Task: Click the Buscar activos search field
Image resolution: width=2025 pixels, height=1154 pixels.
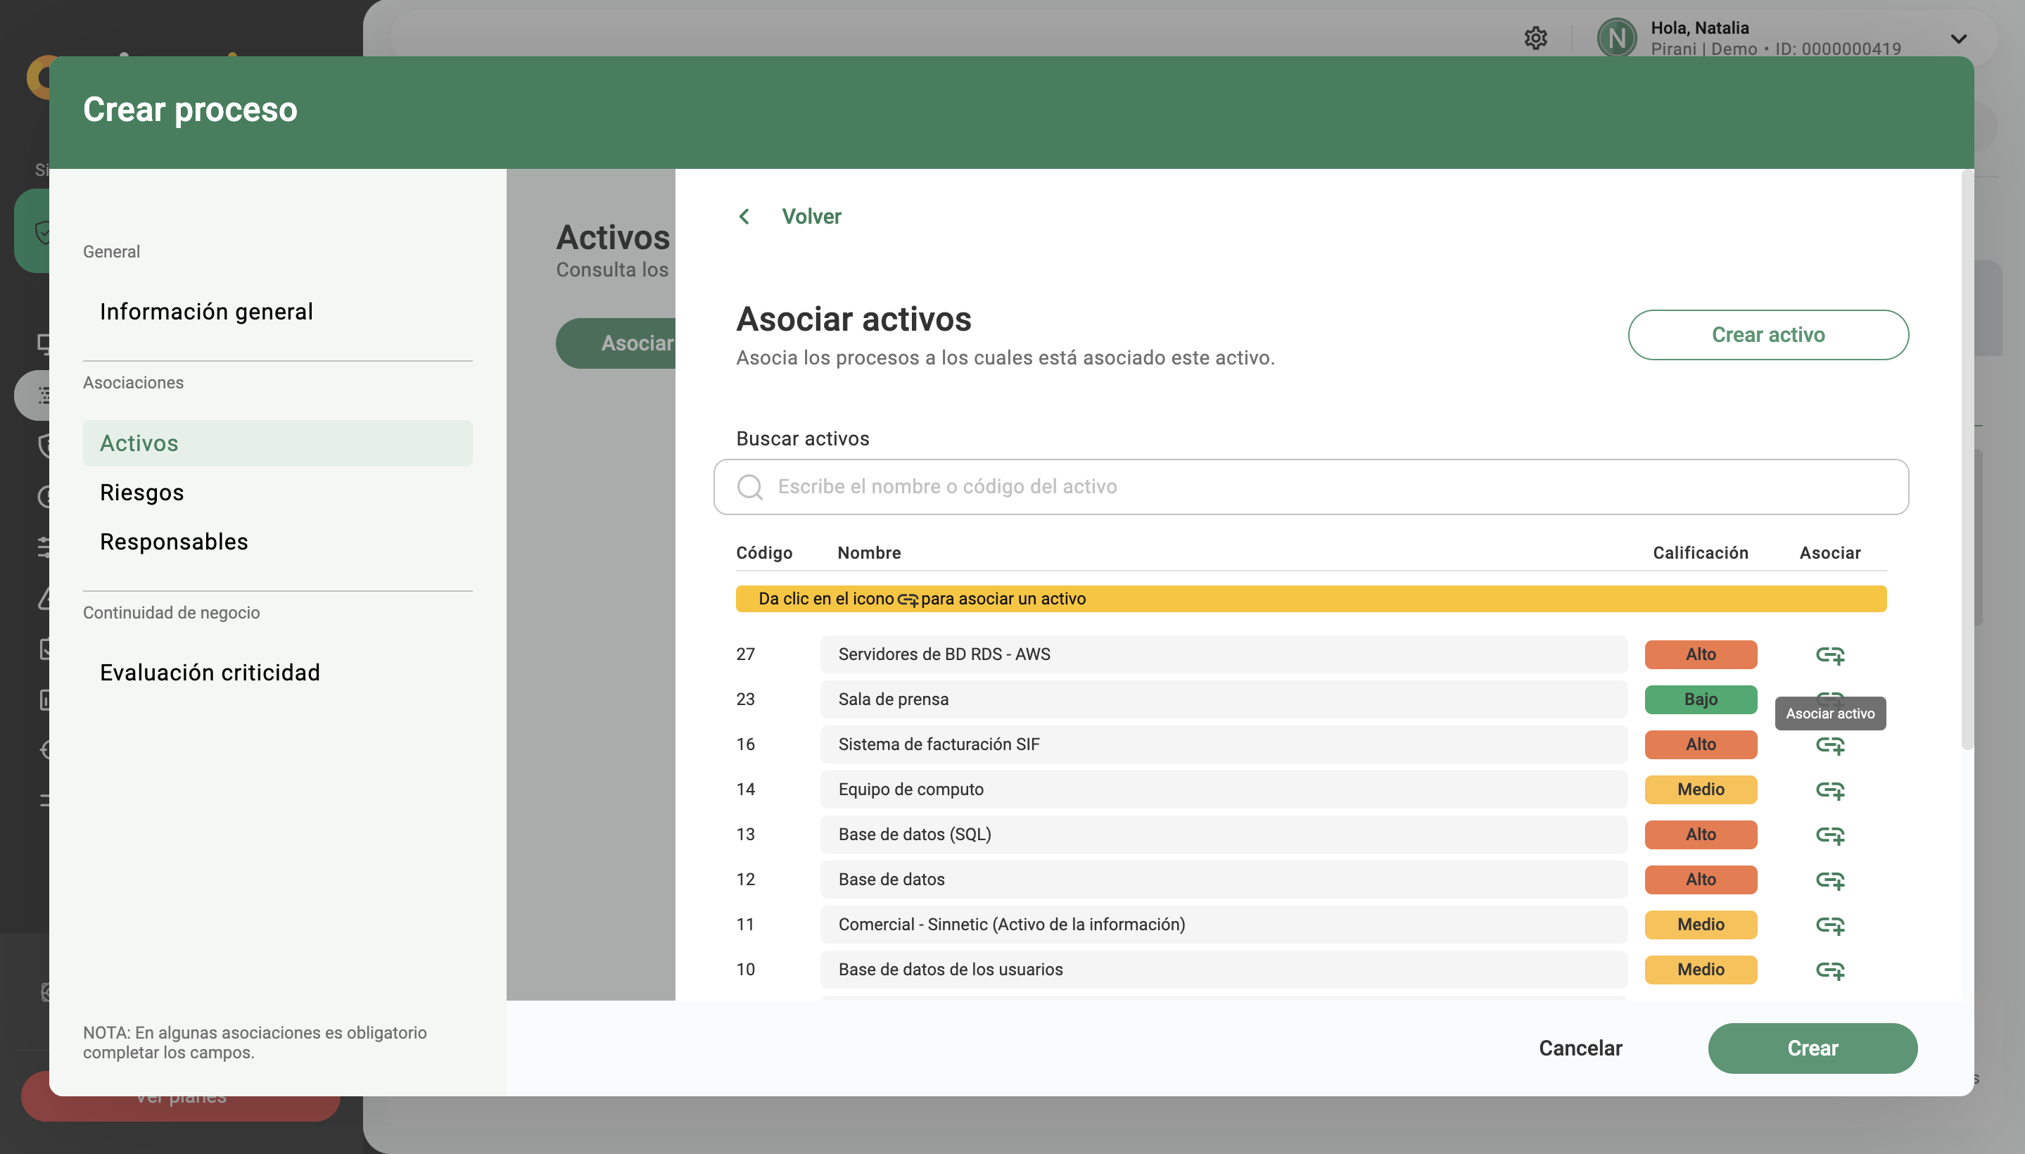Action: [1310, 487]
